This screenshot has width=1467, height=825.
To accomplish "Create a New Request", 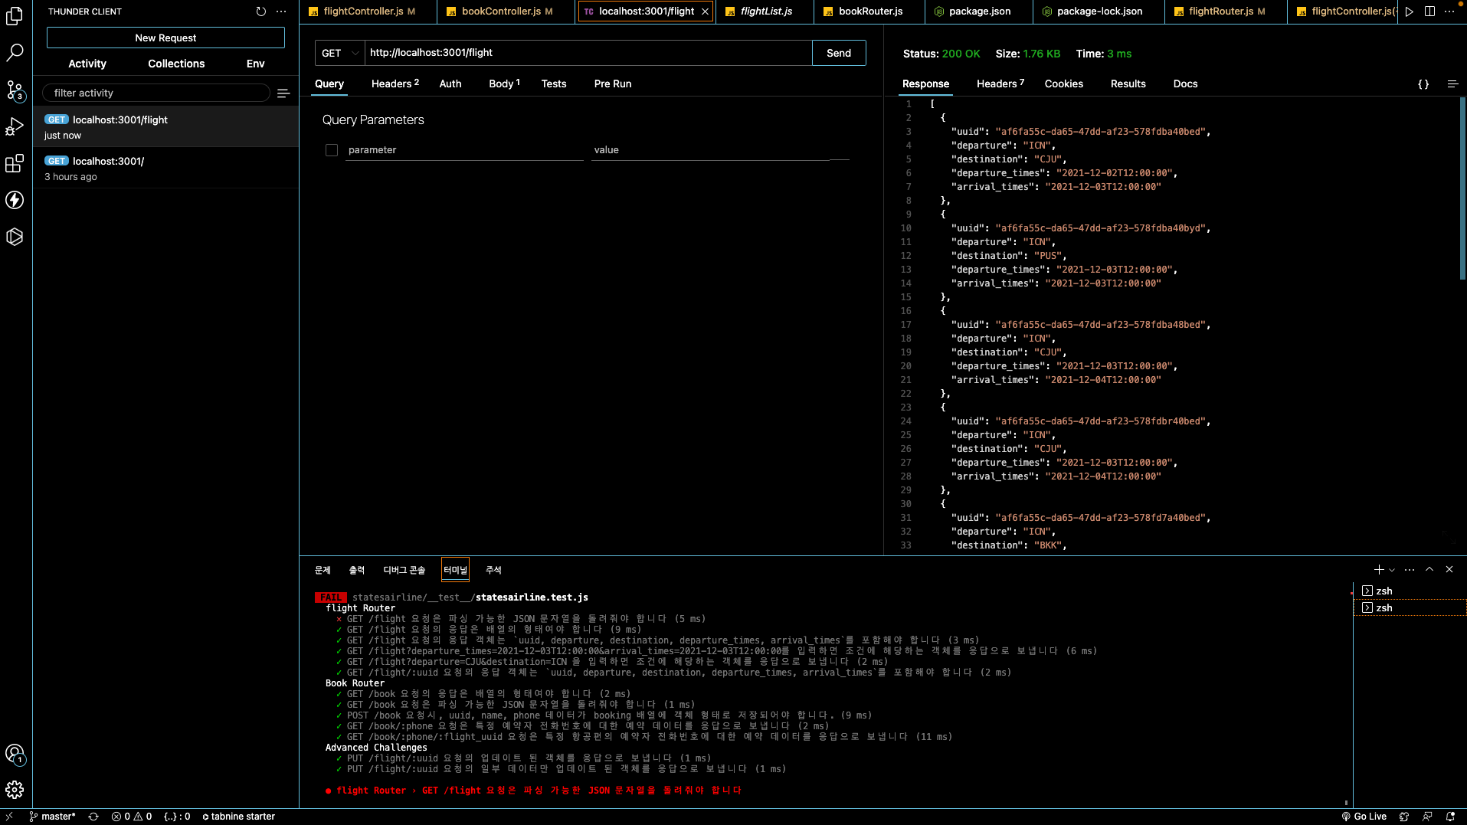I will pyautogui.click(x=165, y=38).
